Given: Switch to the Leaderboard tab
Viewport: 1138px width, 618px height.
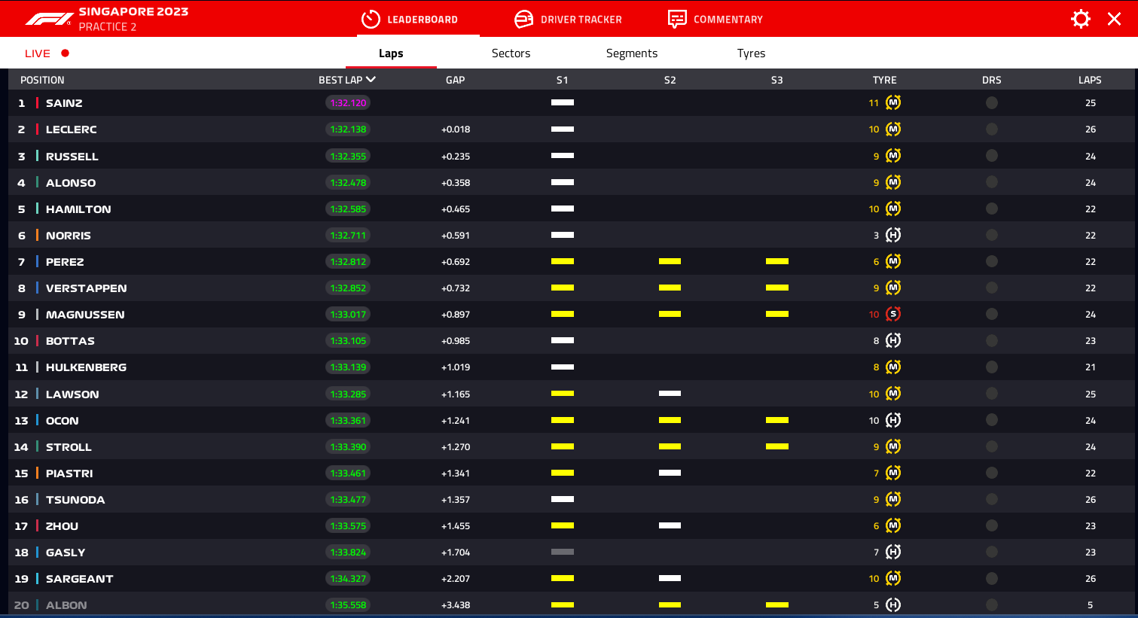Looking at the screenshot, I should (x=409, y=20).
